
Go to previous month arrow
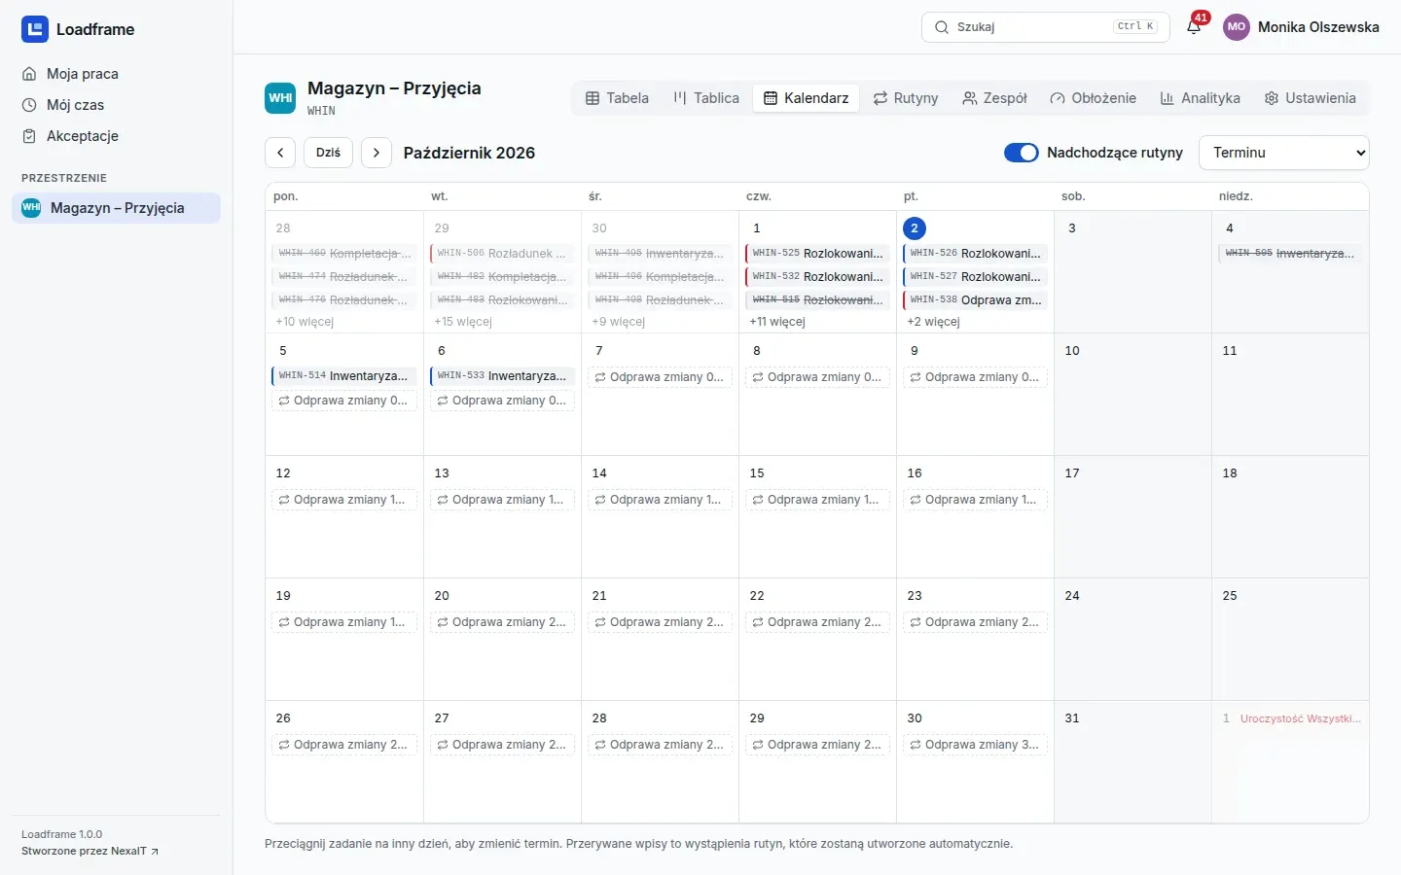click(280, 153)
